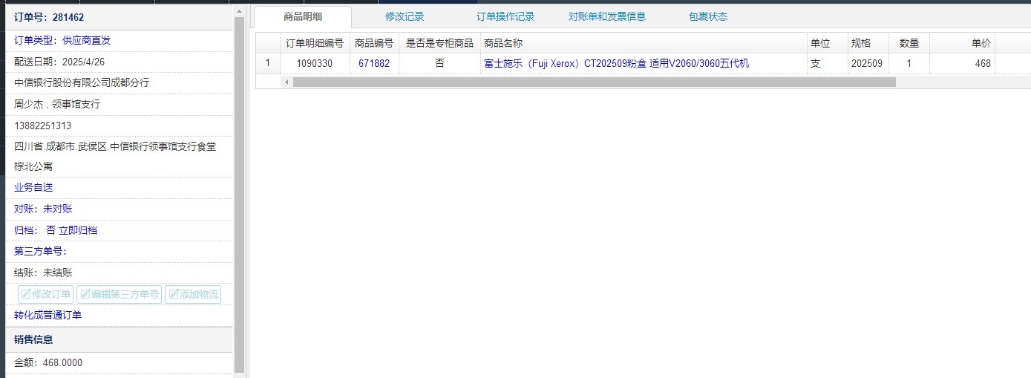1031x378 pixels.
Task: Click phone number 13882251313
Action: (43, 126)
